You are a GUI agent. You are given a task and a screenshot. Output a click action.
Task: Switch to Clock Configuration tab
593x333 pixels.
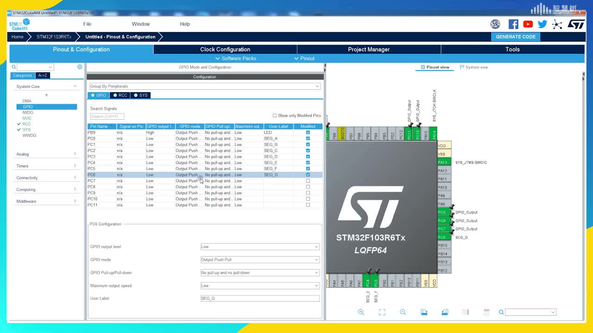[225, 49]
